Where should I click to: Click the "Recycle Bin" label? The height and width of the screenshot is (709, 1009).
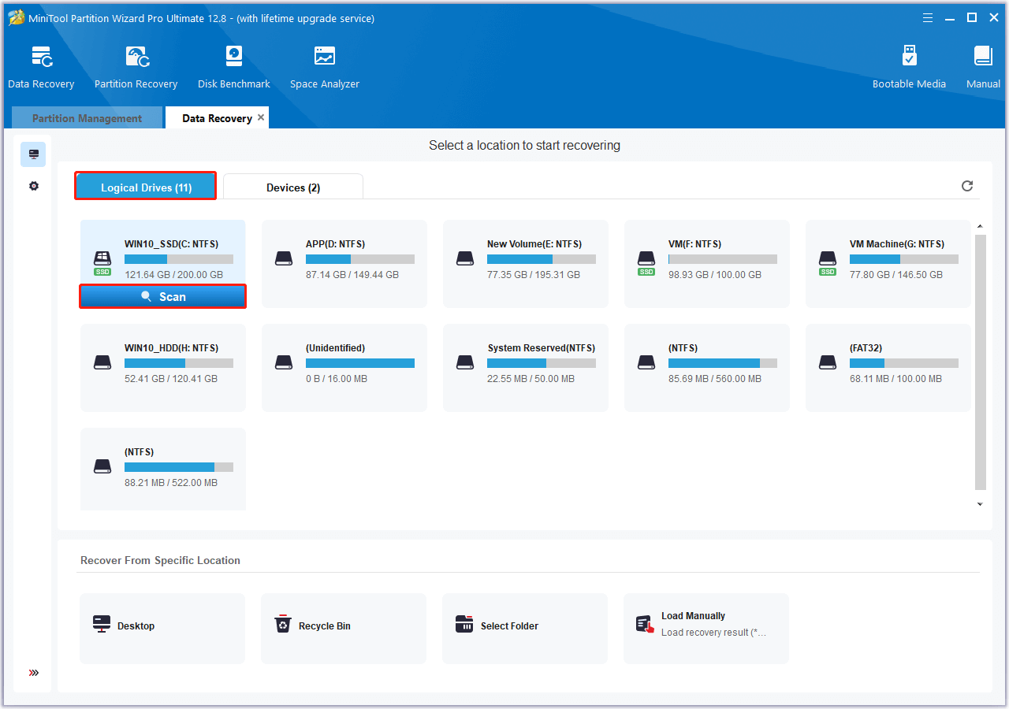pyautogui.click(x=325, y=626)
